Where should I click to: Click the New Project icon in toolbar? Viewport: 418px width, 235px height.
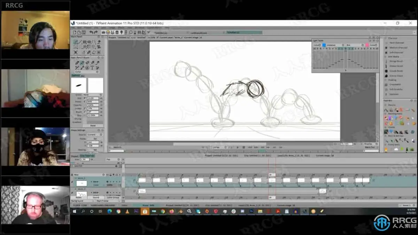pos(74,32)
